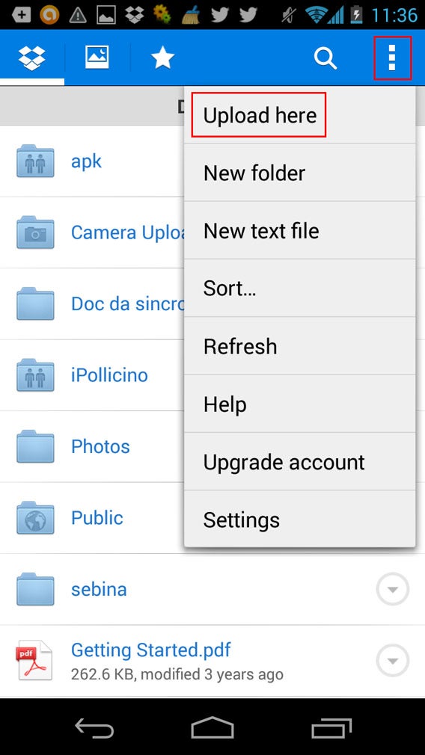Image resolution: width=425 pixels, height=755 pixels.
Task: Tap the broom cleaner notification icon
Action: tap(191, 15)
